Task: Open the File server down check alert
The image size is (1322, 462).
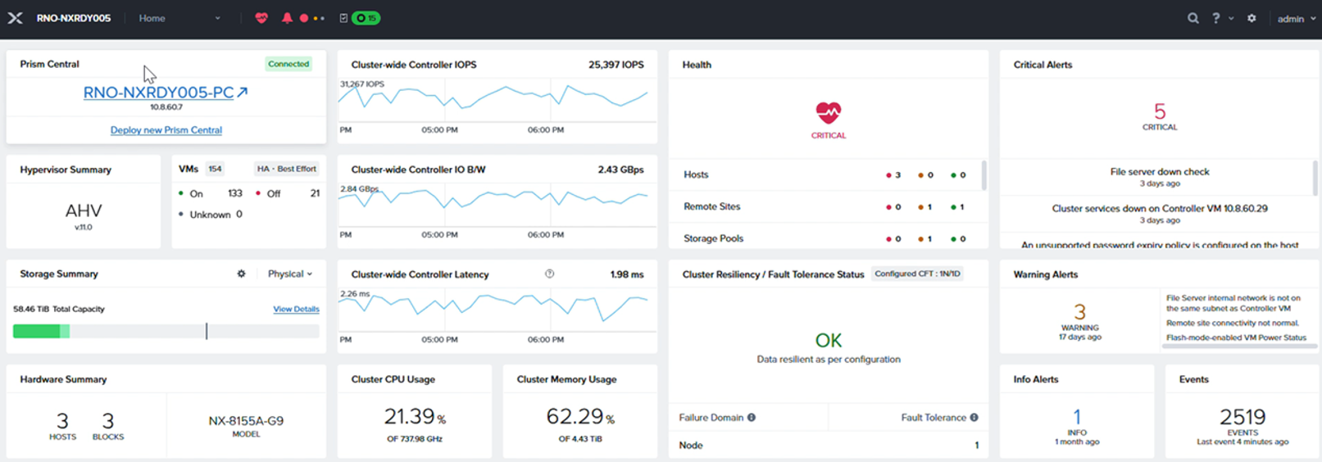Action: (1160, 171)
